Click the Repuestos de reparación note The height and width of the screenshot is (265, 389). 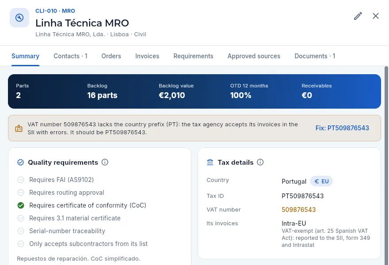[78, 258]
